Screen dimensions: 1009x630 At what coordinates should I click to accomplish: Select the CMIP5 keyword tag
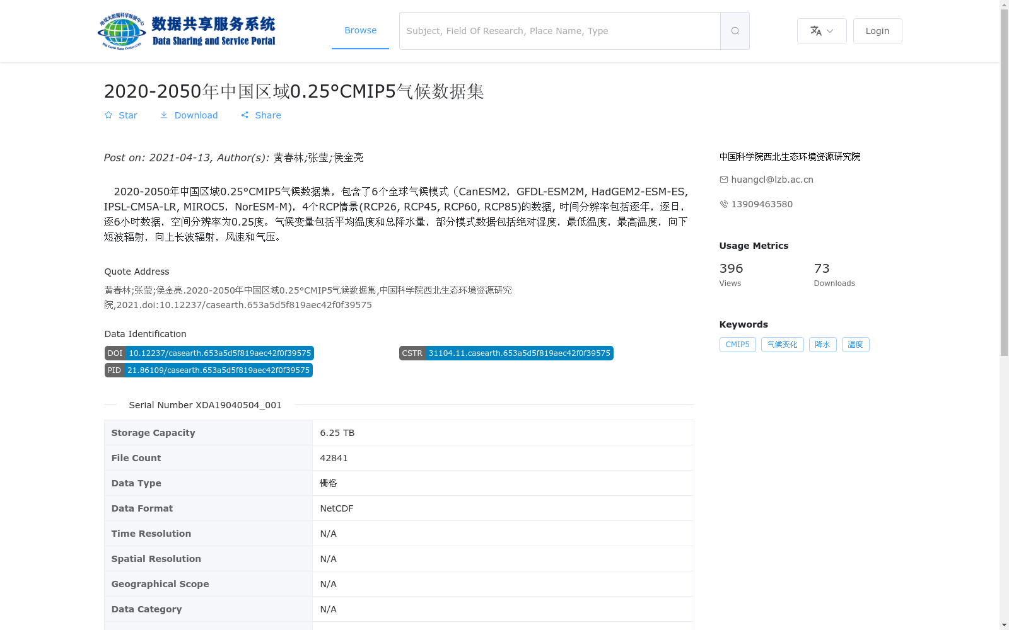pyautogui.click(x=738, y=345)
